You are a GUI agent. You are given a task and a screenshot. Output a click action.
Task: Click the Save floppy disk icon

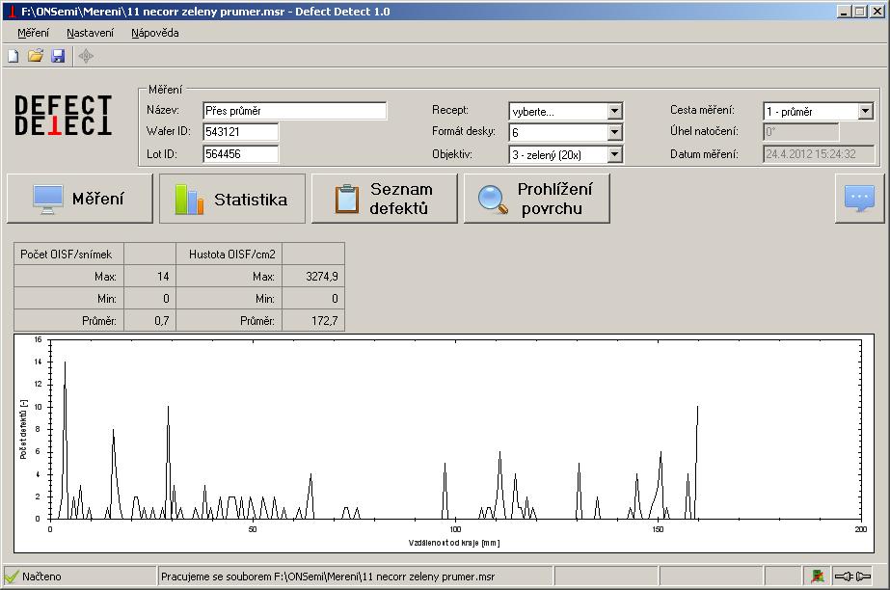tap(58, 56)
